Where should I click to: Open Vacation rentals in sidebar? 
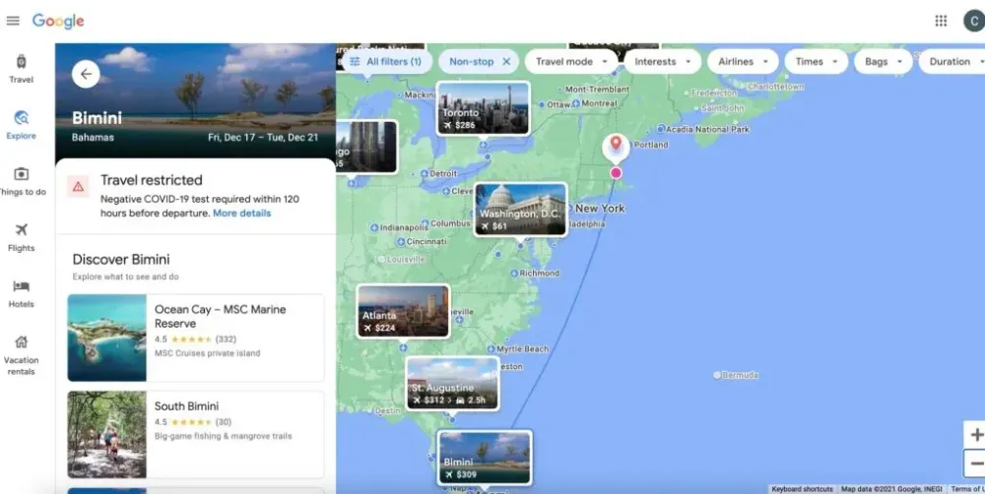tap(21, 355)
